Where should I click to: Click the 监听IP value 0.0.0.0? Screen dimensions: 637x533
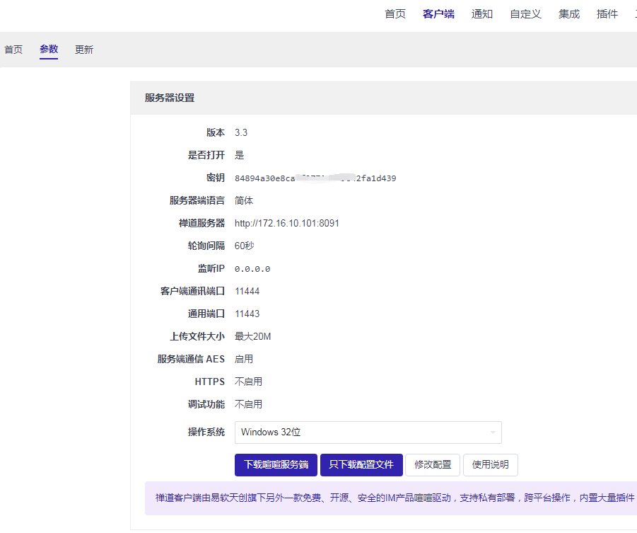click(252, 269)
